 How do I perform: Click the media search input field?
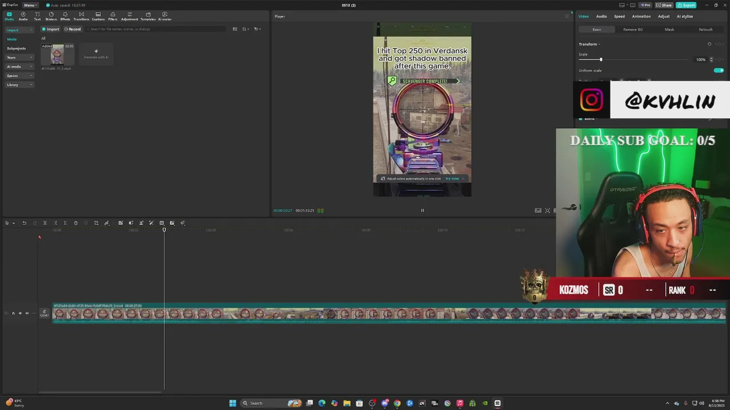tap(157, 29)
